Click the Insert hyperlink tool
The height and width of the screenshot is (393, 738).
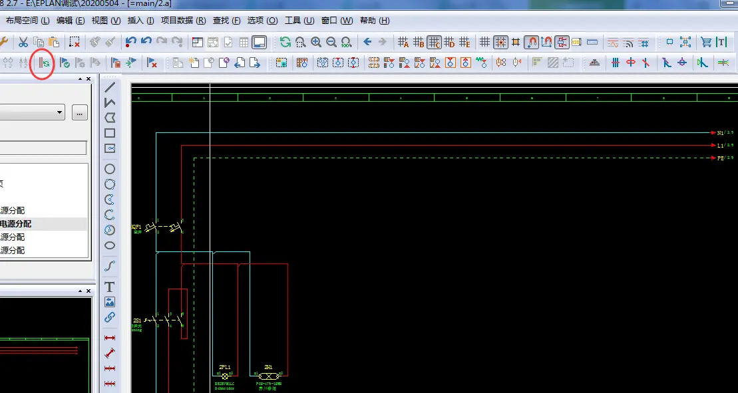pyautogui.click(x=110, y=317)
